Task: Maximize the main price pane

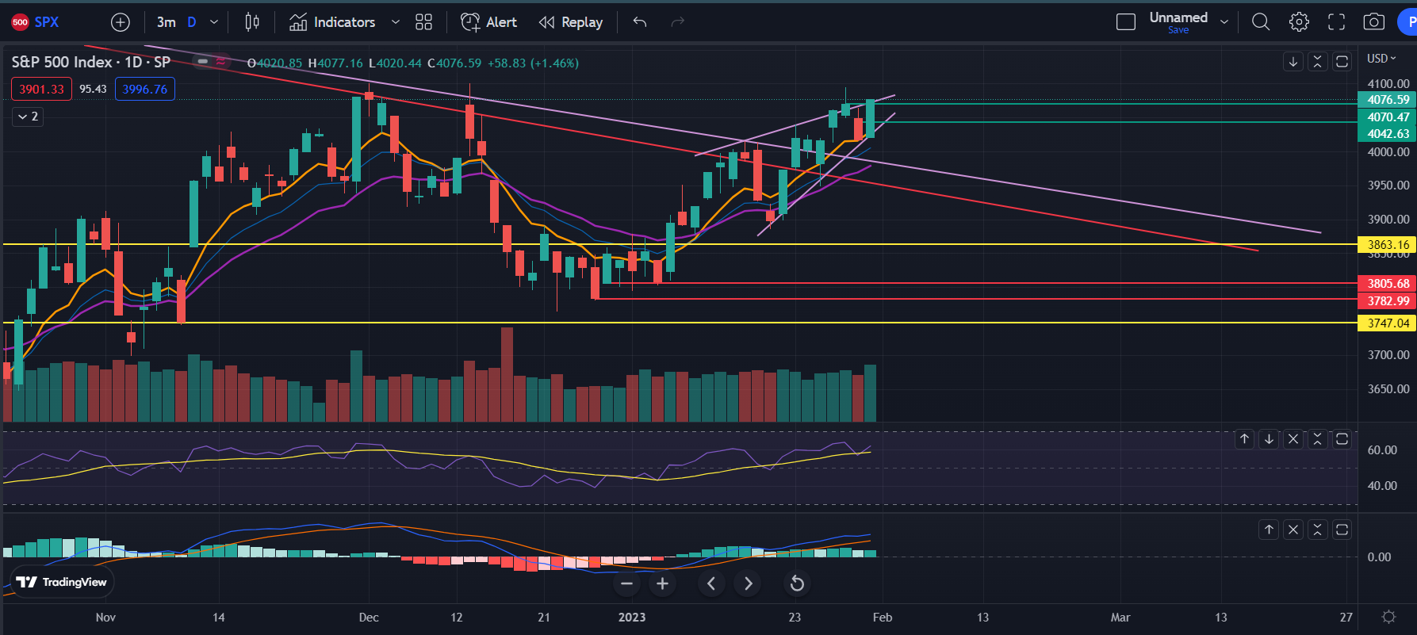Action: click(x=1342, y=62)
